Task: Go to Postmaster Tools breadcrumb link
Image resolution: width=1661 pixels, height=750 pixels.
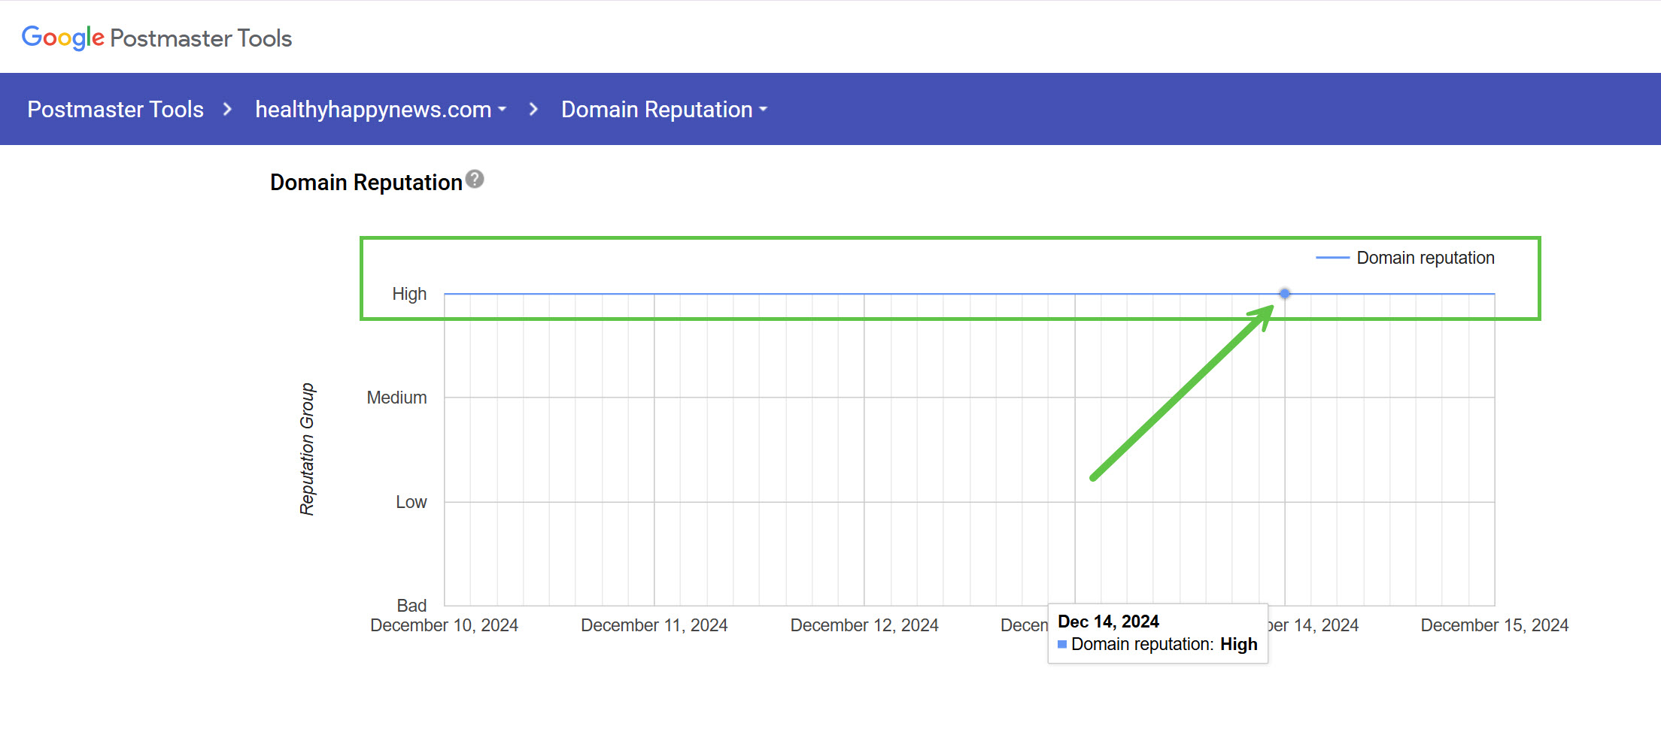Action: (x=116, y=110)
